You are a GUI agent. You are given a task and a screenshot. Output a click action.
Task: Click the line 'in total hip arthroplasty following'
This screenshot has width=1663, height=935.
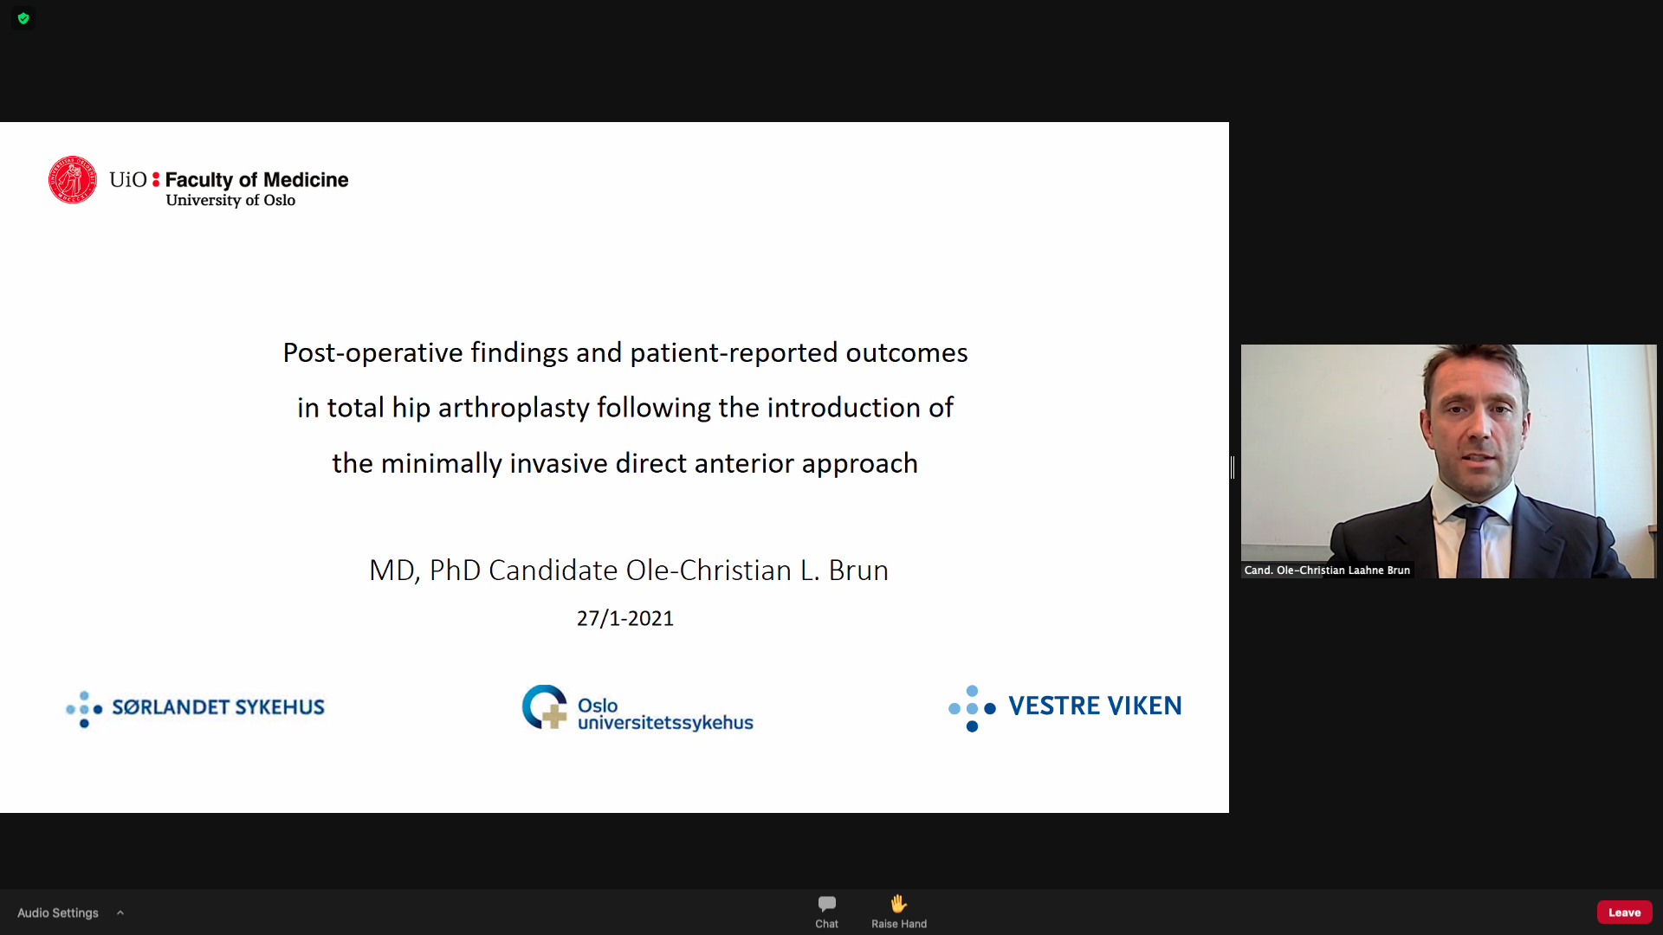coord(504,408)
